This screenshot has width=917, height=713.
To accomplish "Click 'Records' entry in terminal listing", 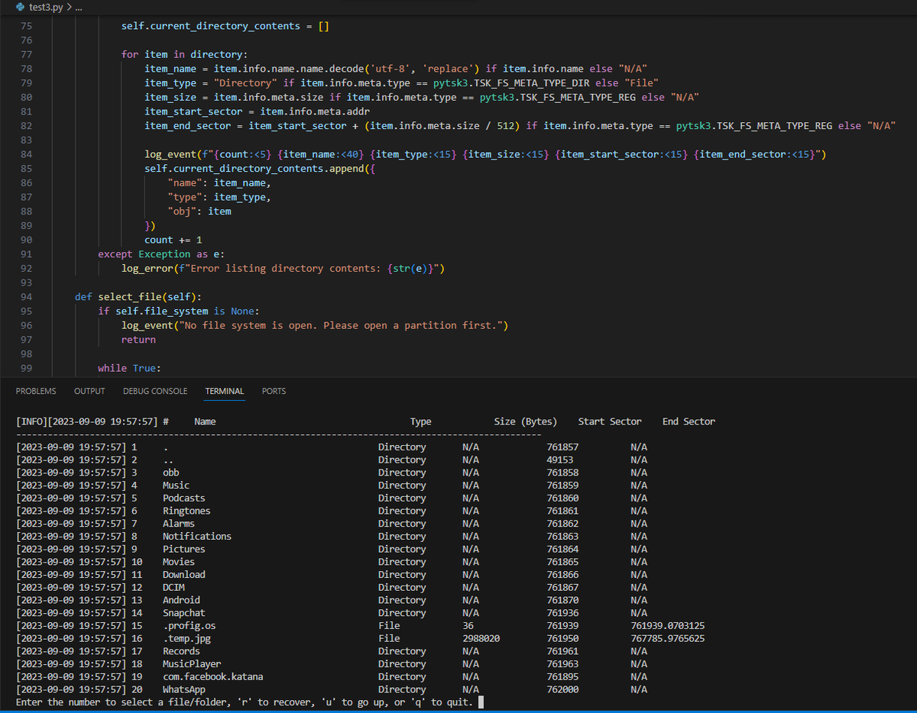I will pyautogui.click(x=181, y=651).
